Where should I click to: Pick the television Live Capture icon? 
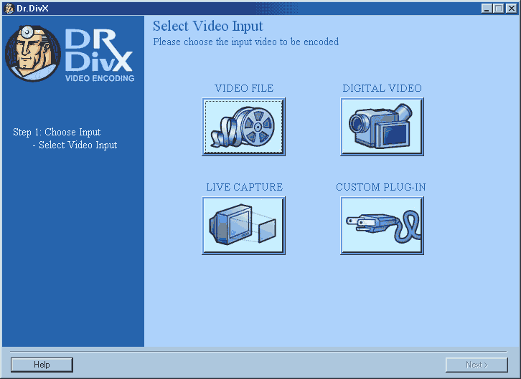coord(243,226)
